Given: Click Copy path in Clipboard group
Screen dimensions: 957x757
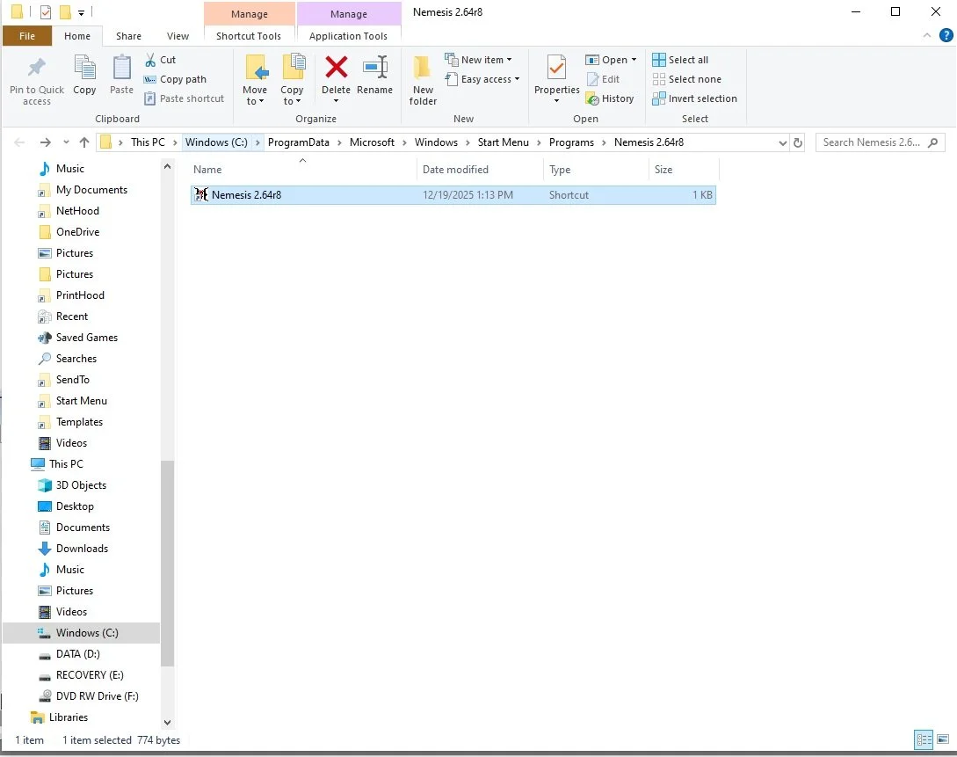Looking at the screenshot, I should pyautogui.click(x=175, y=79).
